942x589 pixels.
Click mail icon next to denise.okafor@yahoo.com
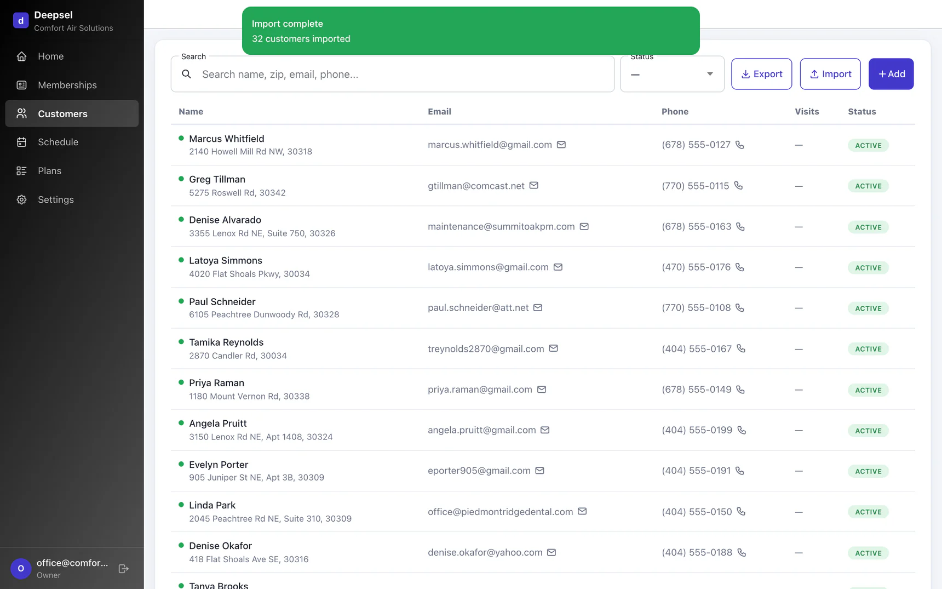552,552
